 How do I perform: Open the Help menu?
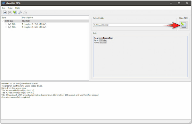(18, 8)
